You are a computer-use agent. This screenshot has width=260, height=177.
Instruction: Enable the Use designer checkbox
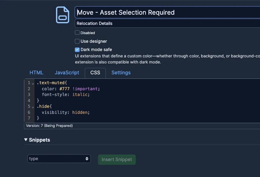click(77, 41)
